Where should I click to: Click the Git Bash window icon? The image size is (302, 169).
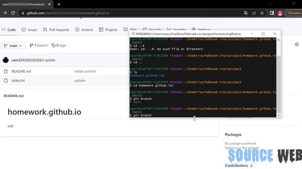click(x=133, y=34)
